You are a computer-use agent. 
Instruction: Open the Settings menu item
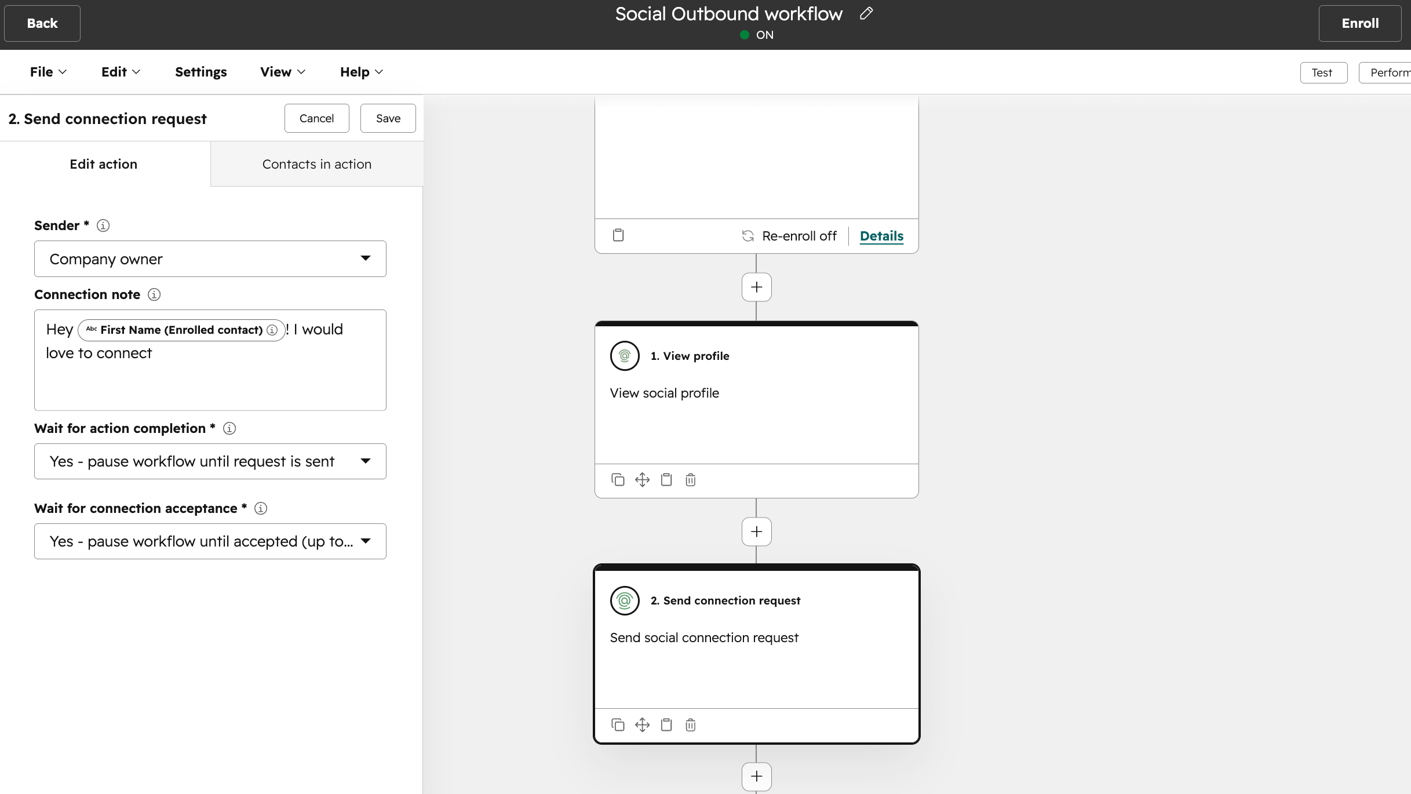[x=201, y=72]
